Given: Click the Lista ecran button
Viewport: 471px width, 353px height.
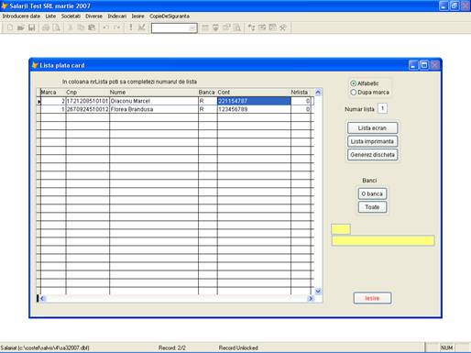Looking at the screenshot, I should [x=372, y=127].
